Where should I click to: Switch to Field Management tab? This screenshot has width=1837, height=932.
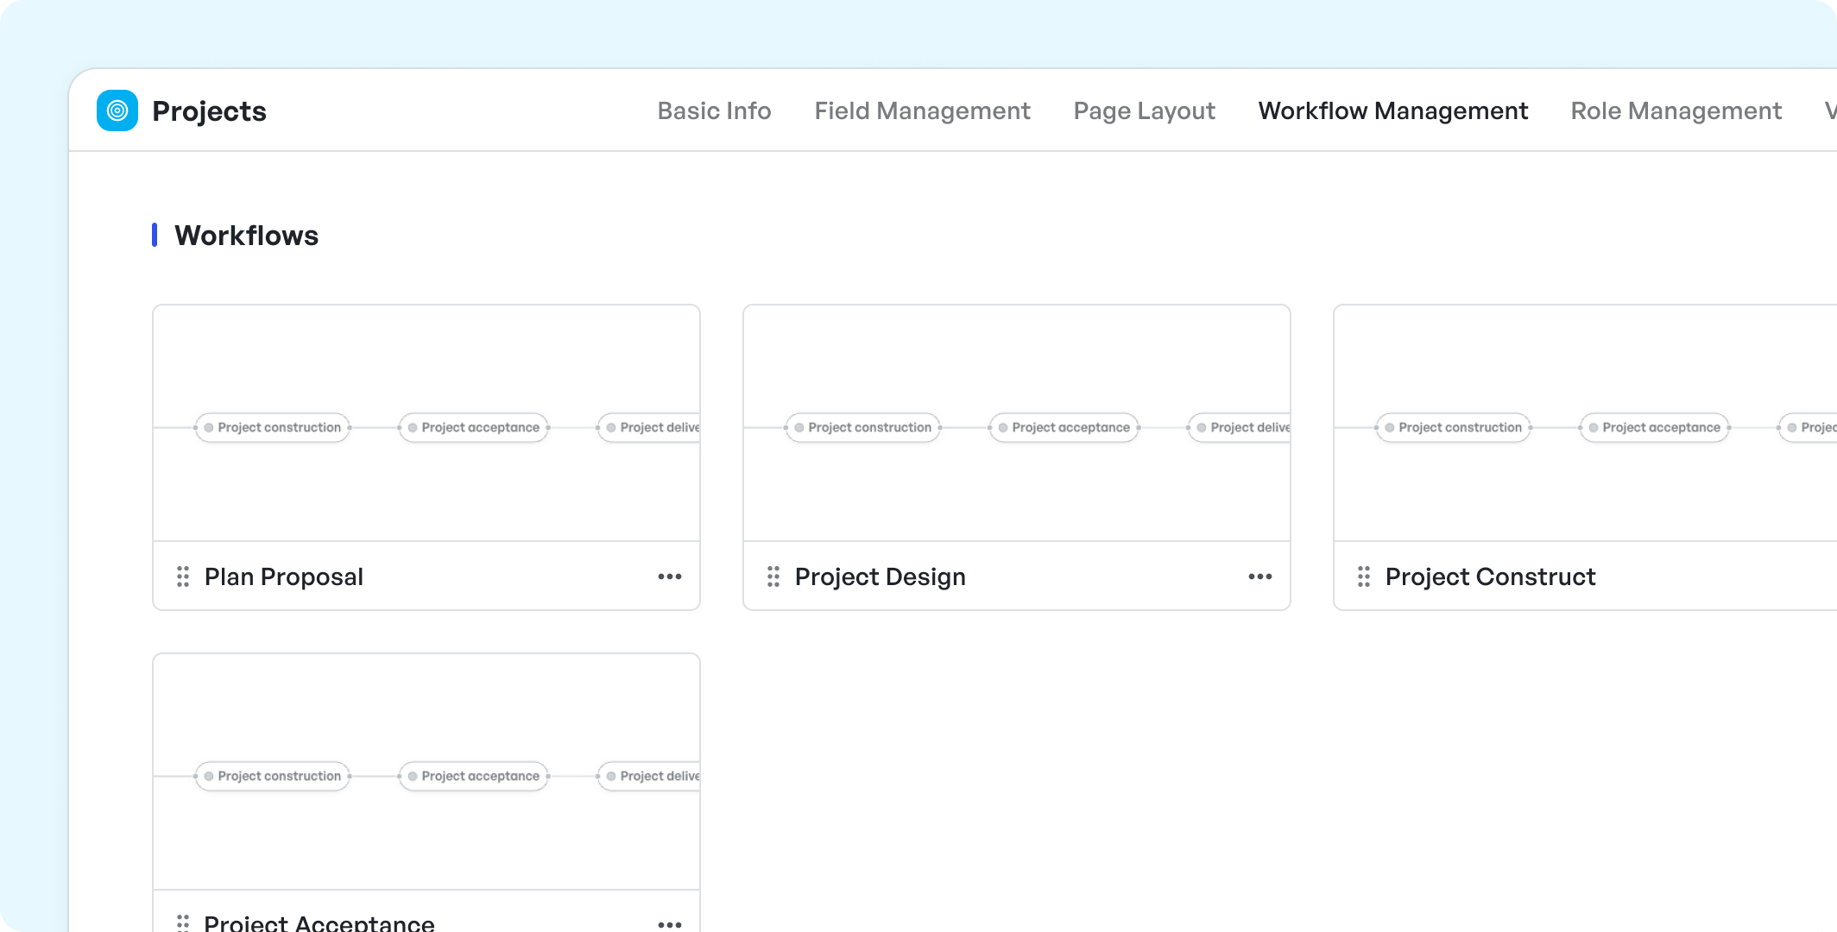point(920,110)
